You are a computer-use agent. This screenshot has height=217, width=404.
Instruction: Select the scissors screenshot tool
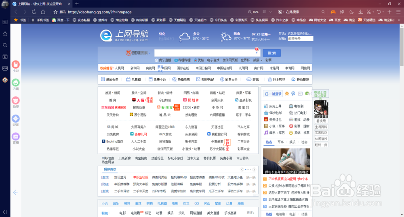tap(369, 12)
